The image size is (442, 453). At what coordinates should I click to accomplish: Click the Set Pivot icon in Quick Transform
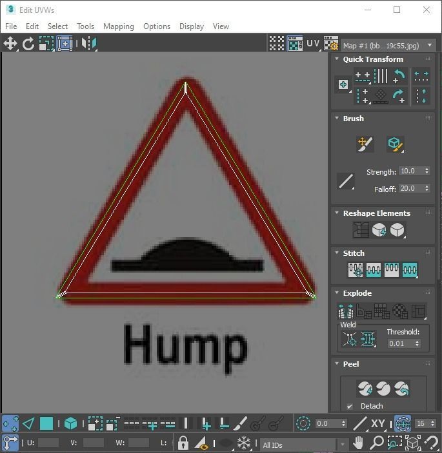pos(343,84)
